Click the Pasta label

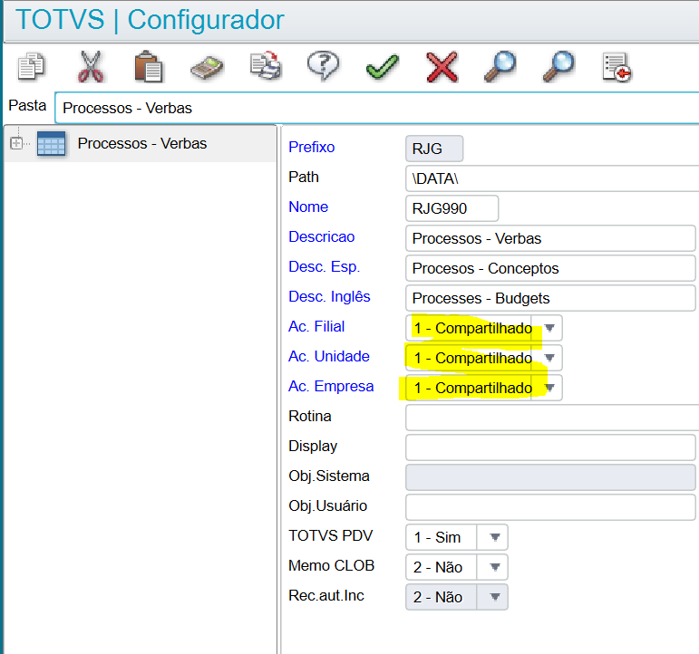pyautogui.click(x=27, y=106)
